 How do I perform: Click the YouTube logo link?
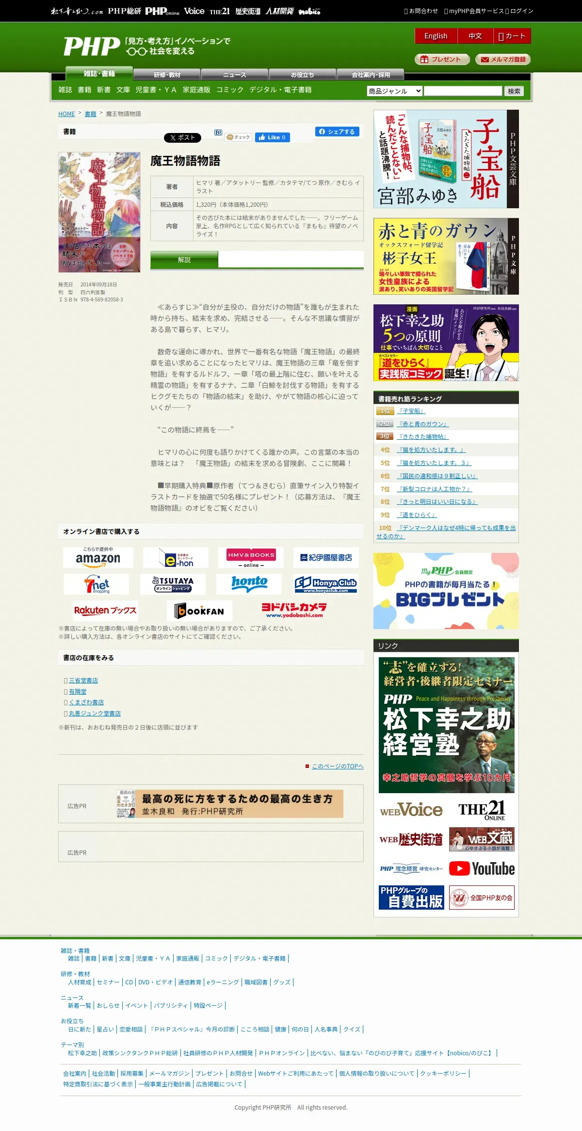pos(482,868)
